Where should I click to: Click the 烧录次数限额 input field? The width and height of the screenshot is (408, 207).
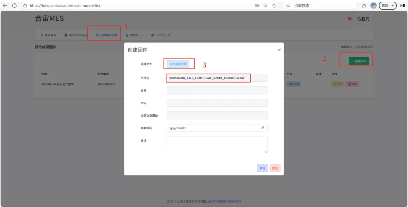point(217,115)
